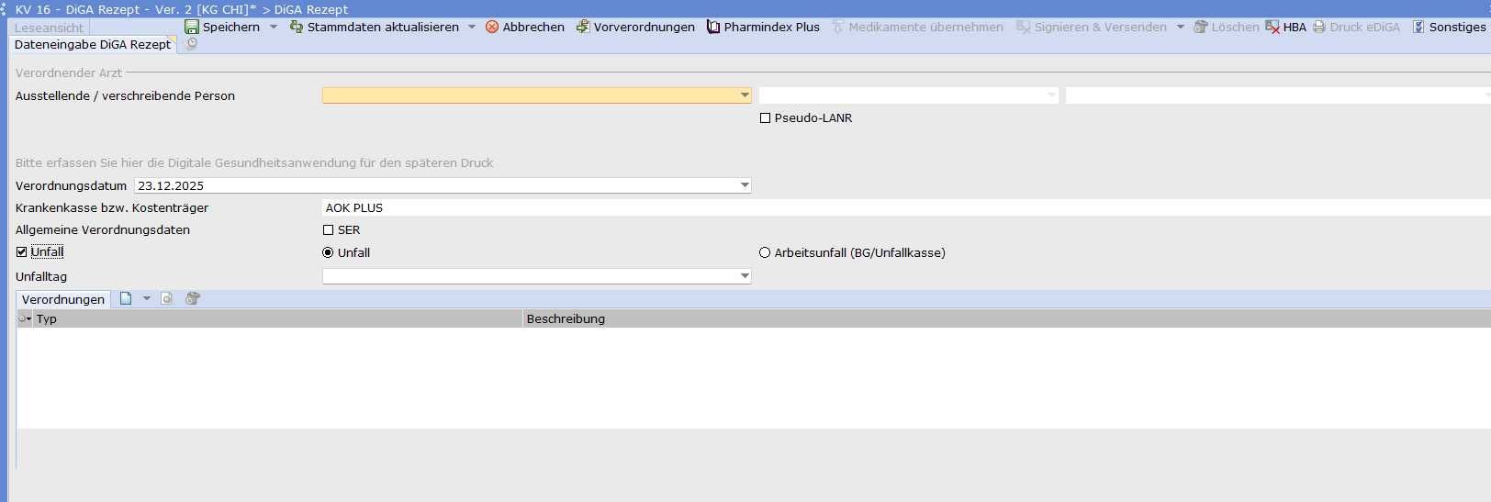Viewport: 1491px width, 502px height.
Task: Click the HBA button label
Action: [1295, 27]
